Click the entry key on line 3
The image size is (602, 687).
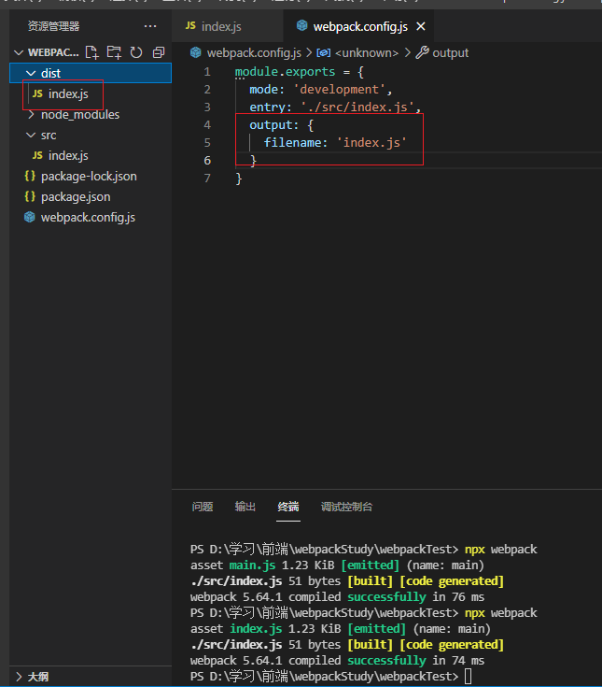pyautogui.click(x=267, y=107)
